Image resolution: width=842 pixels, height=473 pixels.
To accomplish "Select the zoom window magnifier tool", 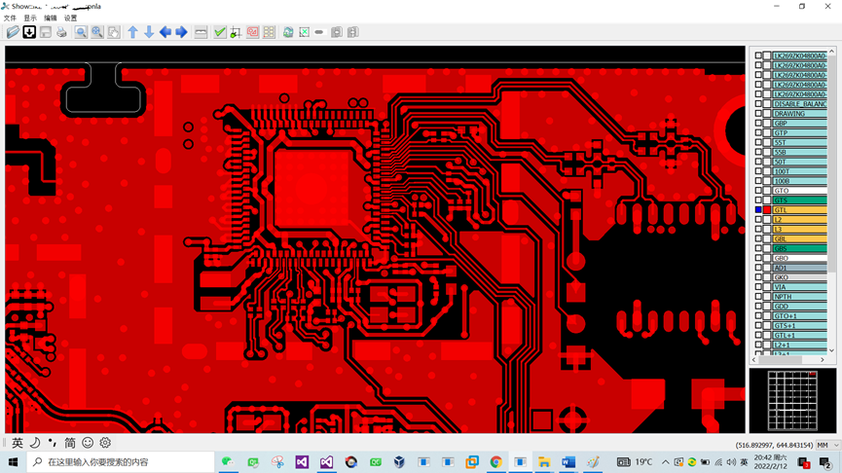I will (x=81, y=32).
